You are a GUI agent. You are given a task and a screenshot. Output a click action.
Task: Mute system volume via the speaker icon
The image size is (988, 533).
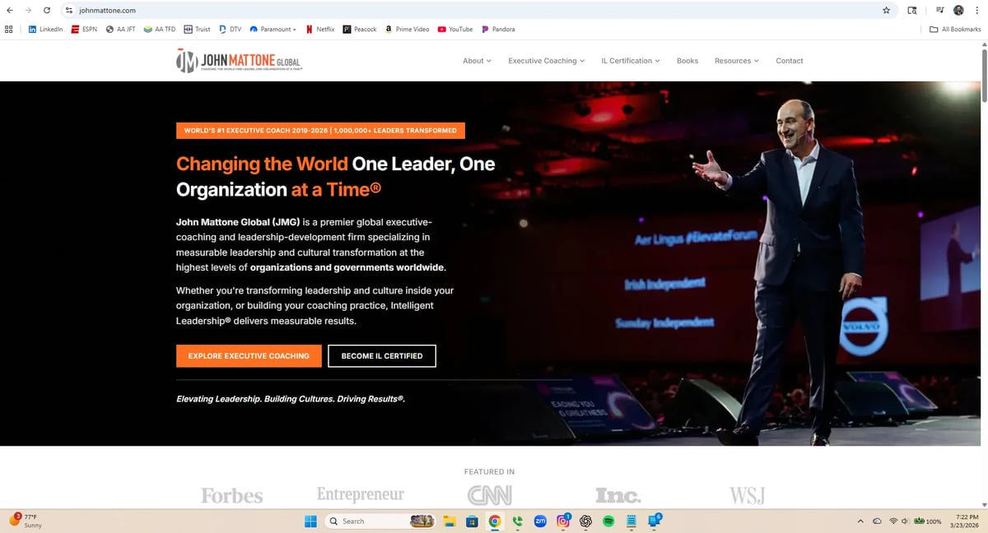[905, 521]
